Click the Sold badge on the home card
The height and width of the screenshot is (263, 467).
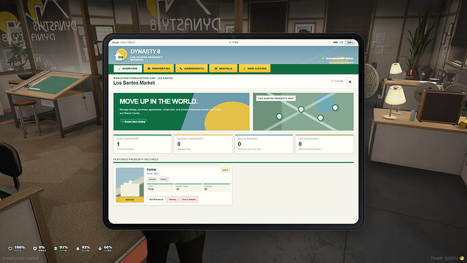point(225,170)
